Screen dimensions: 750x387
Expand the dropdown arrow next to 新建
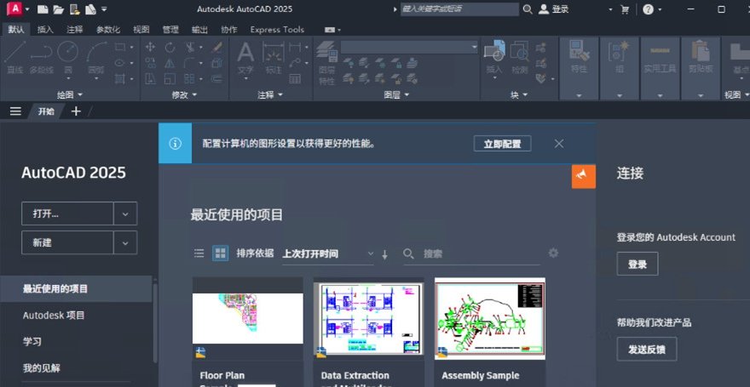coord(125,242)
